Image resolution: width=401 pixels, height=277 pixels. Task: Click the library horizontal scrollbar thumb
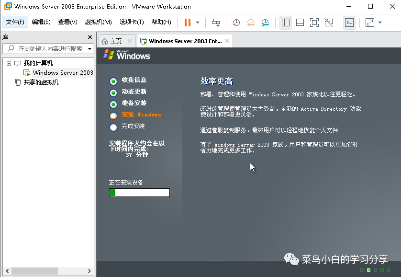coord(34,271)
